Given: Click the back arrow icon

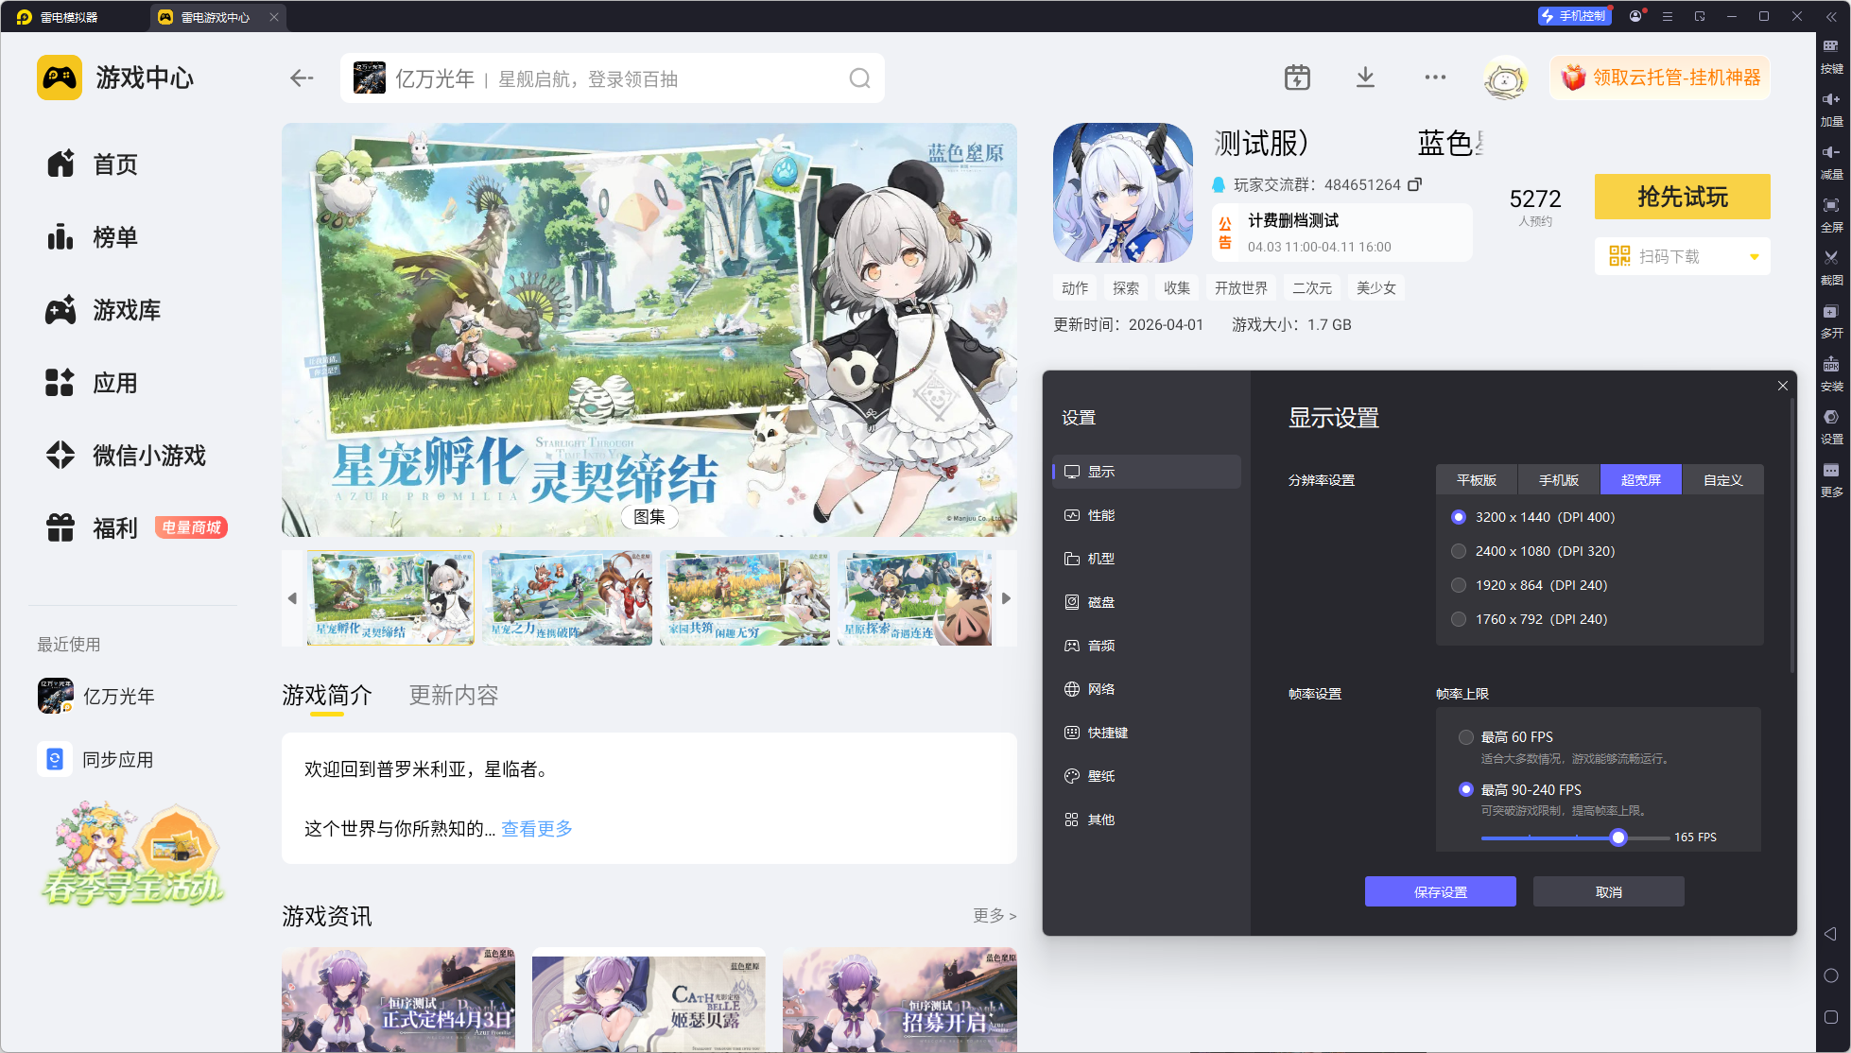Looking at the screenshot, I should (x=302, y=78).
